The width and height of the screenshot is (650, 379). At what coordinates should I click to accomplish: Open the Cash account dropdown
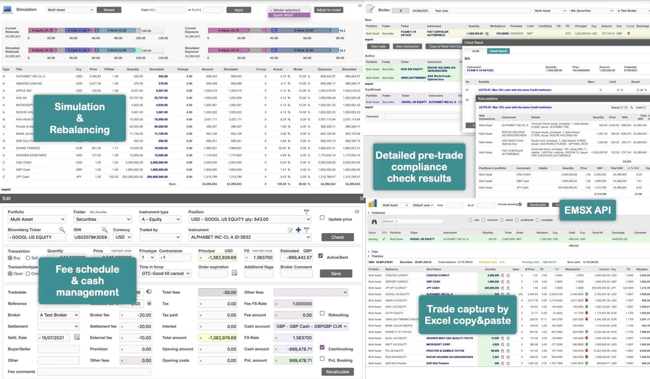tap(311, 326)
